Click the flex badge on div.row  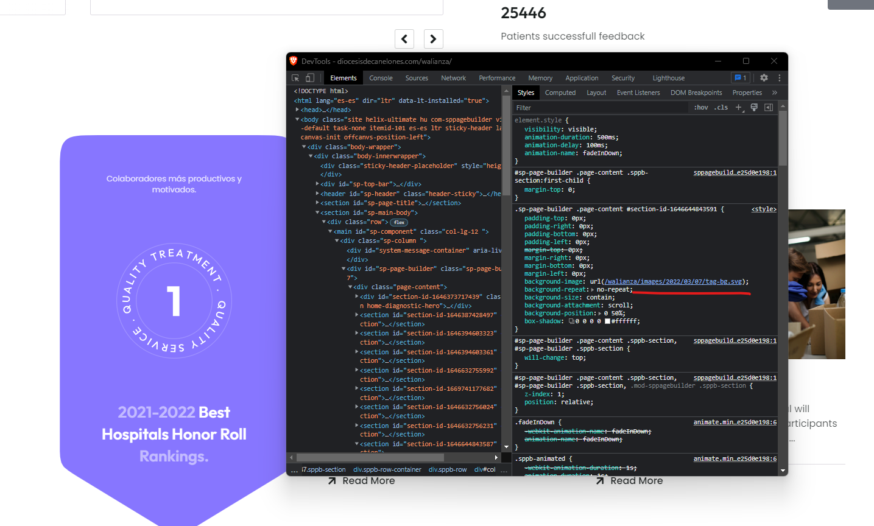pos(399,222)
